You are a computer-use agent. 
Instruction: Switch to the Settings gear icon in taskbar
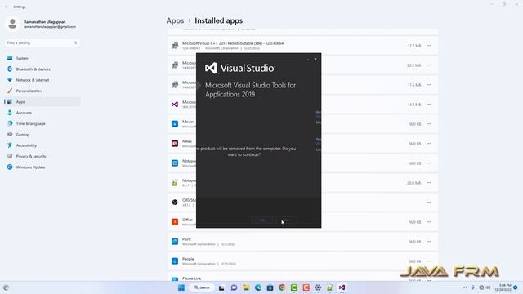318,287
